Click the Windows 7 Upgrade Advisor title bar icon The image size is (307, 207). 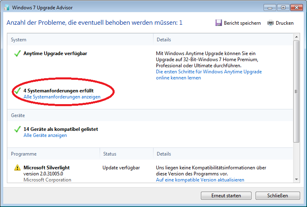tap(6, 8)
